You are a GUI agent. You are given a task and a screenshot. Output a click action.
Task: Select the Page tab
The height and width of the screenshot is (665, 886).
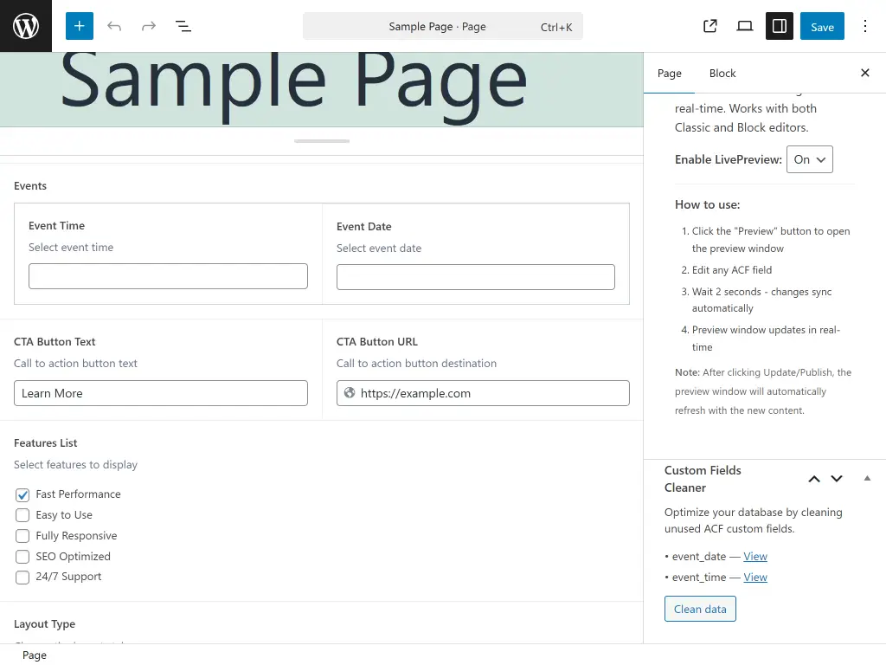[669, 73]
